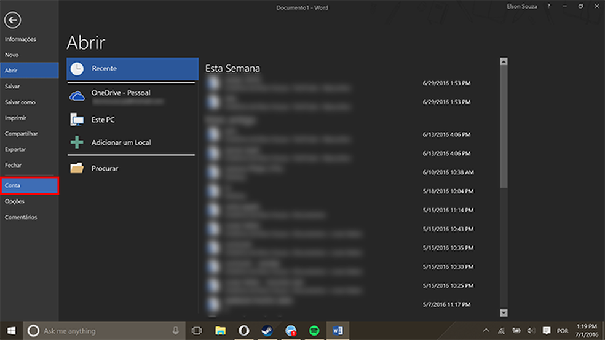Open the globe app with notification badge

click(291, 331)
